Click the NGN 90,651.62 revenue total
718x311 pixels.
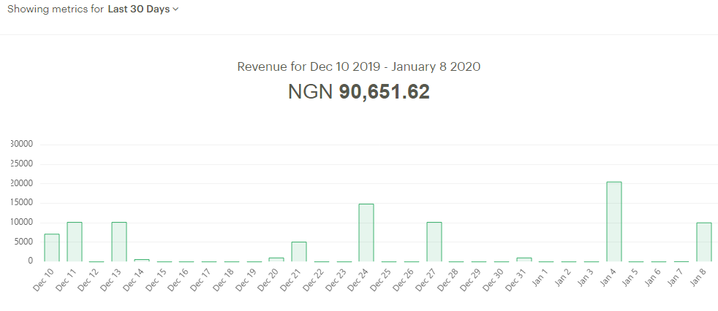[x=358, y=92]
